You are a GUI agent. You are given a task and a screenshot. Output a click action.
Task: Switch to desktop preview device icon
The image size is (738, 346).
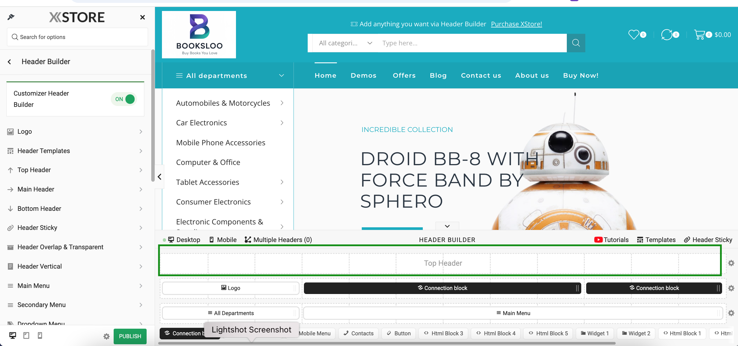12,335
